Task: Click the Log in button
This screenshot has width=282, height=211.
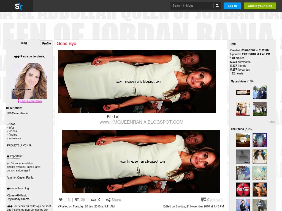Action: pyautogui.click(x=232, y=6)
